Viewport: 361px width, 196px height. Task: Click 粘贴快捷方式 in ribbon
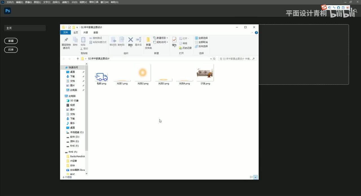click(x=98, y=42)
